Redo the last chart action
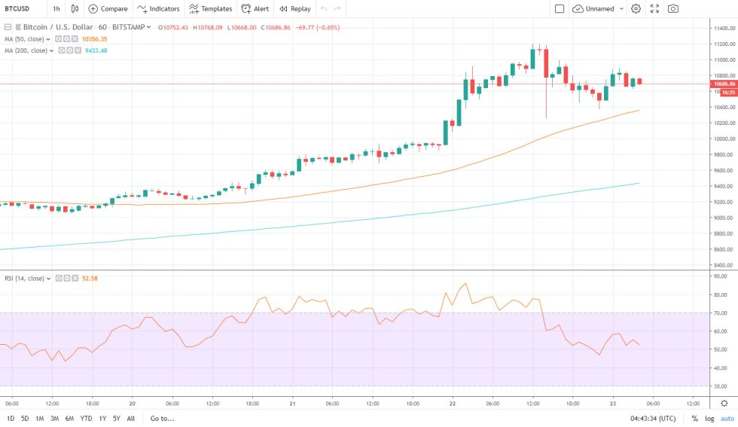Viewport: 738px width, 427px height. coord(337,8)
